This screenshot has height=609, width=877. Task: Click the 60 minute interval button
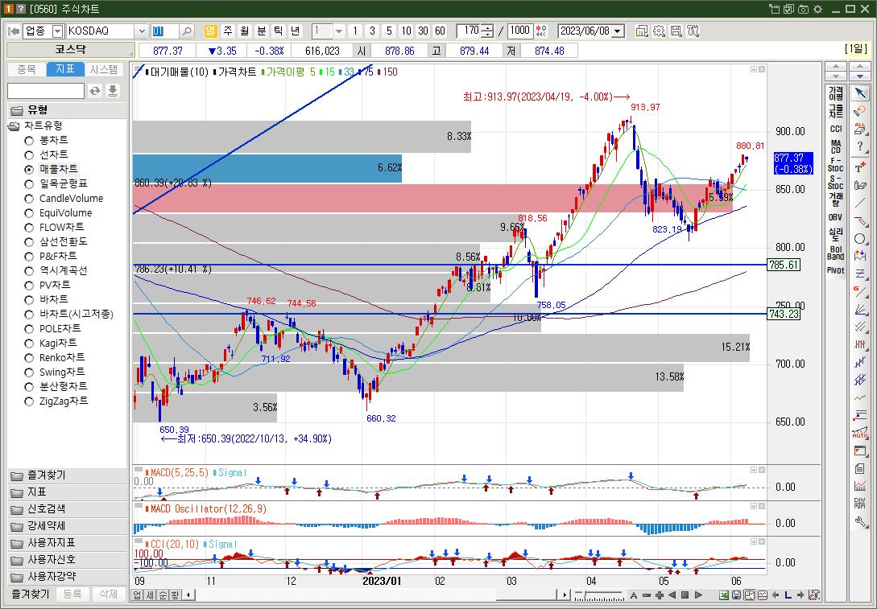pyautogui.click(x=441, y=31)
